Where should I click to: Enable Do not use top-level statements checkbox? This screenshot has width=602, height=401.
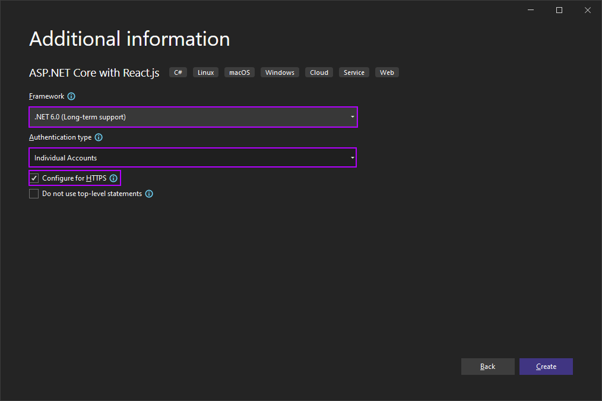tap(34, 194)
